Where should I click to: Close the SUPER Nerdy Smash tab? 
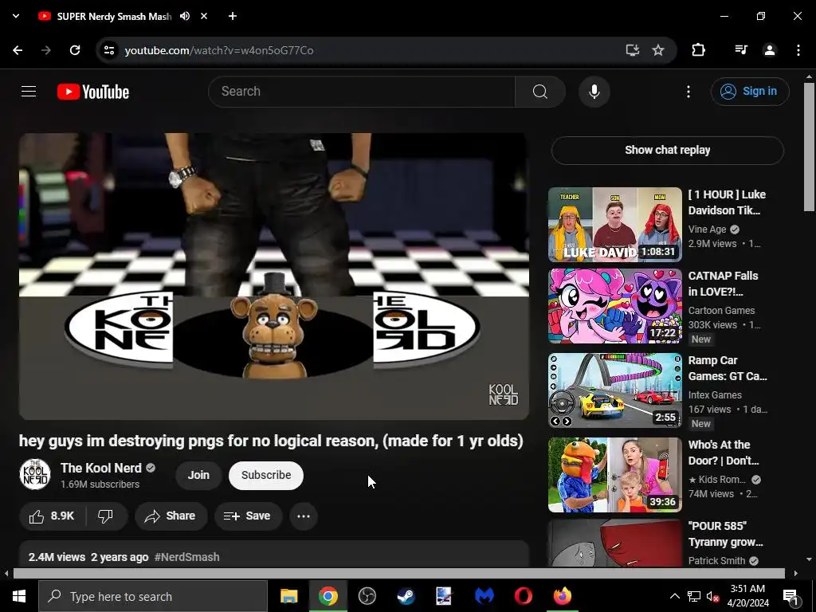[204, 16]
